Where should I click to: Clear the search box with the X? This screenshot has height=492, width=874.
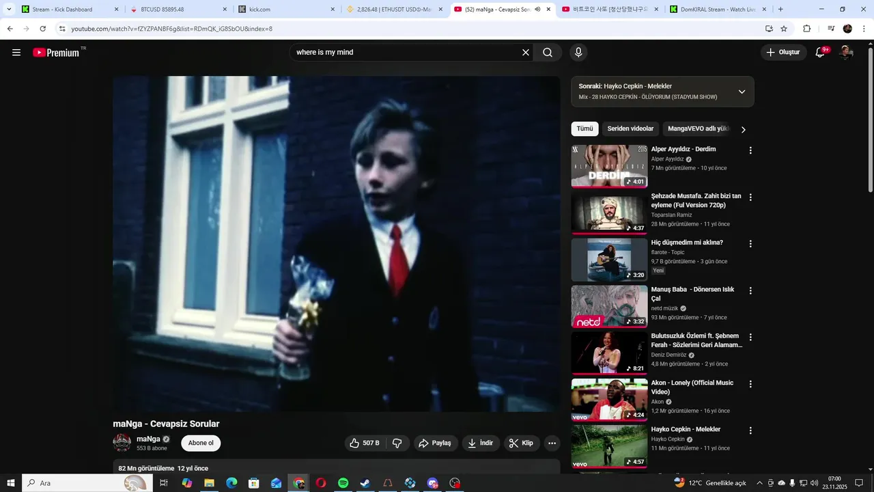tap(526, 53)
